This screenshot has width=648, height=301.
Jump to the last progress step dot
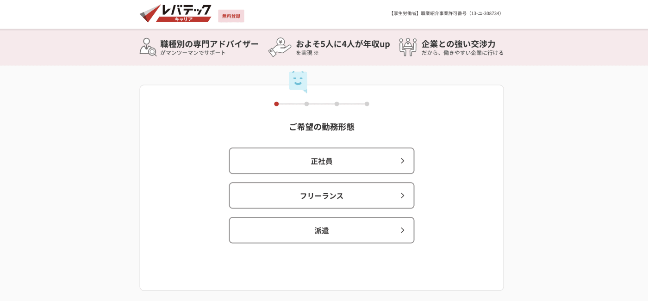pyautogui.click(x=367, y=104)
